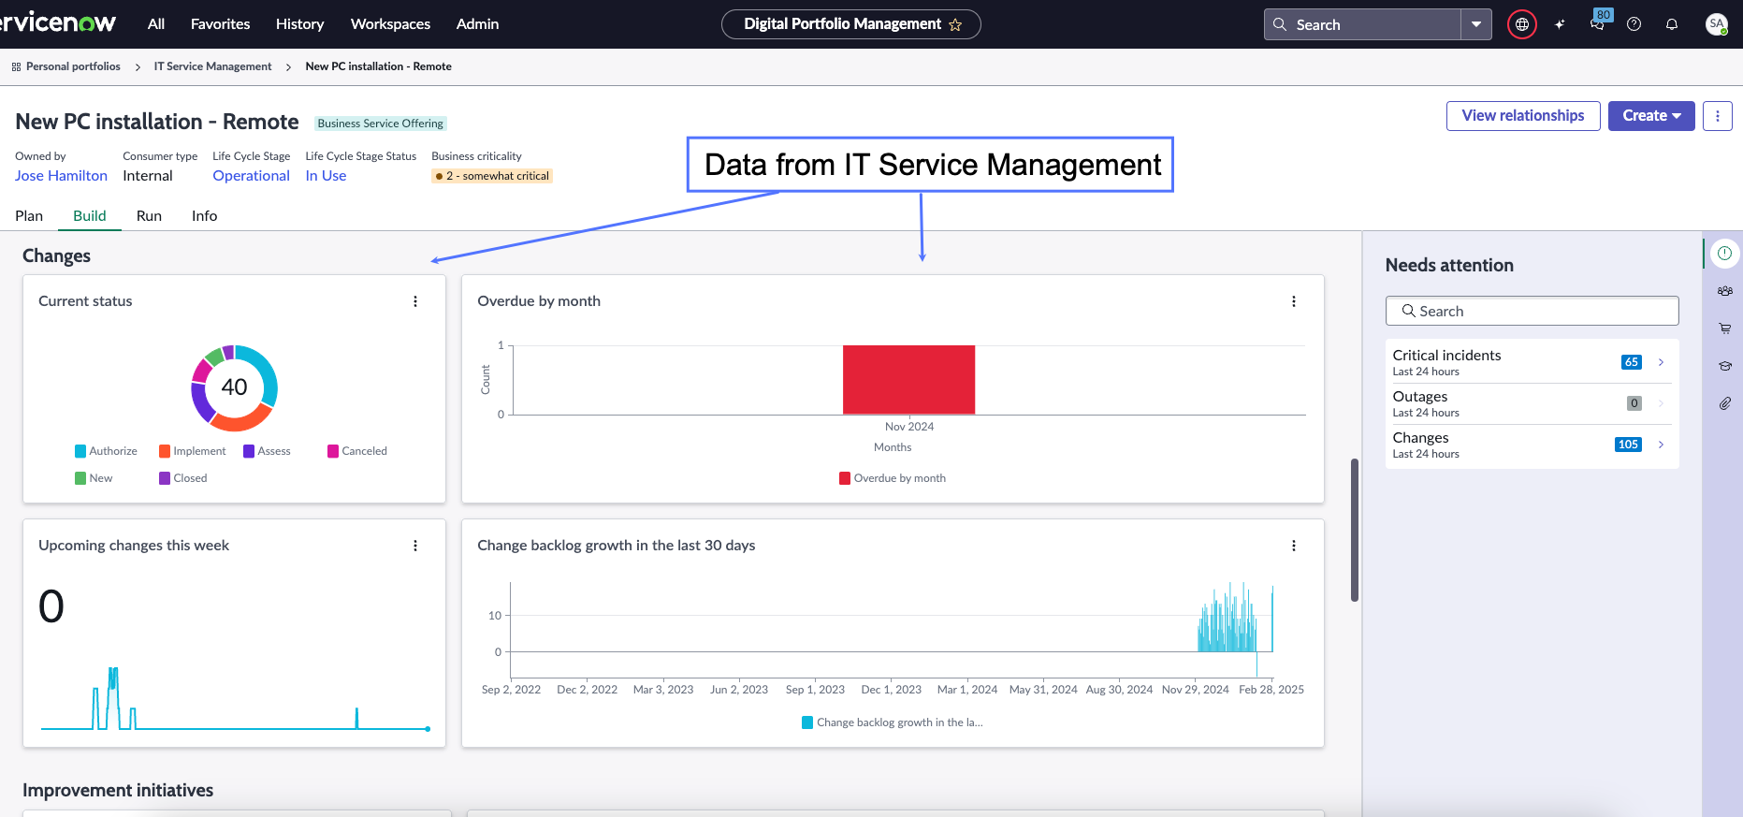Click the globe icon in top bar
The width and height of the screenshot is (1743, 817).
(1522, 24)
